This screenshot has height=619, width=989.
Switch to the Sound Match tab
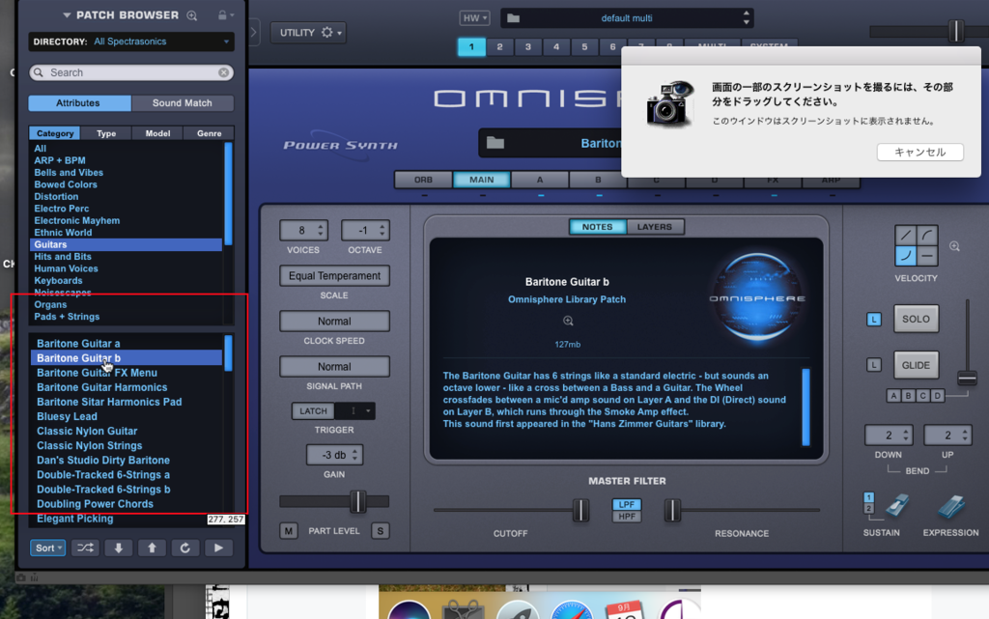coord(183,102)
